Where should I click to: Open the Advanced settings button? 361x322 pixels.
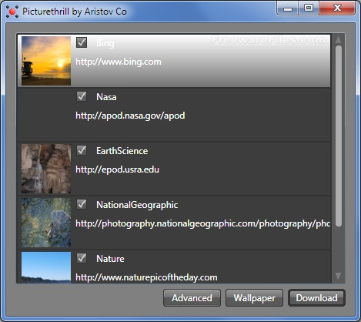click(x=192, y=298)
